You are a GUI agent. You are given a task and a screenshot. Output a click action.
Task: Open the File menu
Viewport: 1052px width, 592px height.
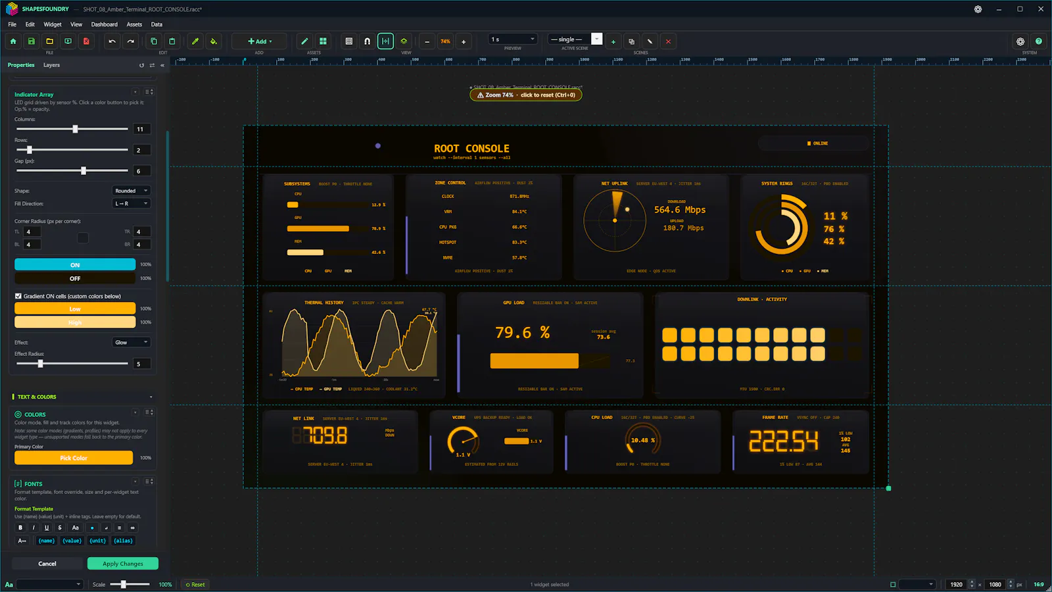(12, 24)
